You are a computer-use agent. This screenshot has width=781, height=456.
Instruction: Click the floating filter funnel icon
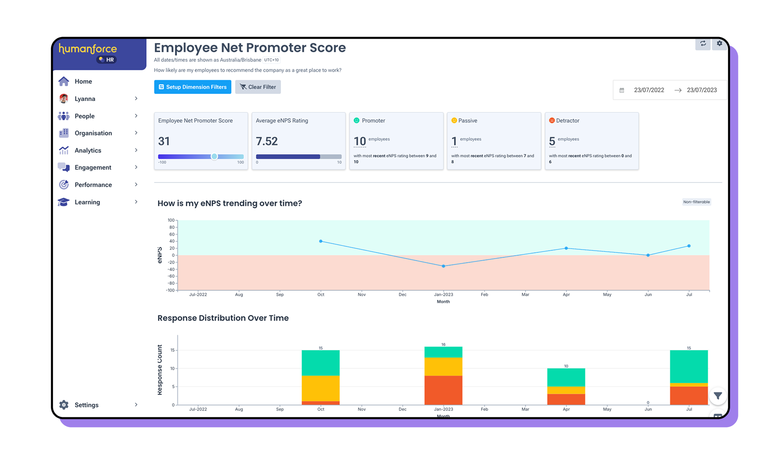(x=718, y=396)
